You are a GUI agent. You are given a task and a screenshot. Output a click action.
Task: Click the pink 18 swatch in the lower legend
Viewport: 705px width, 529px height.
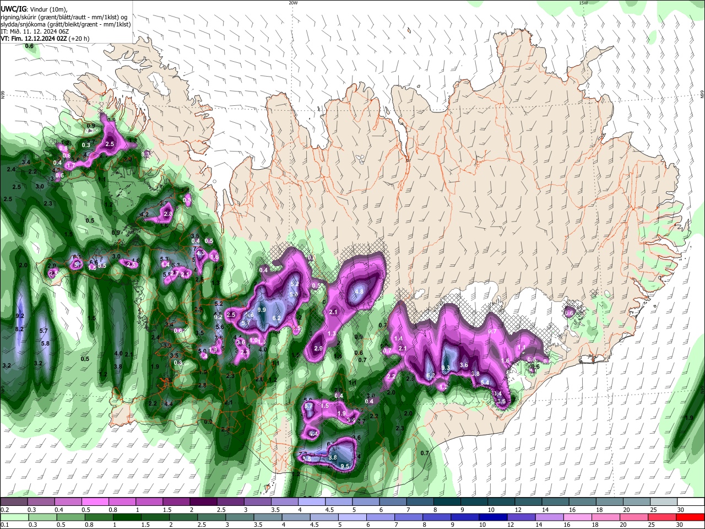click(x=605, y=517)
